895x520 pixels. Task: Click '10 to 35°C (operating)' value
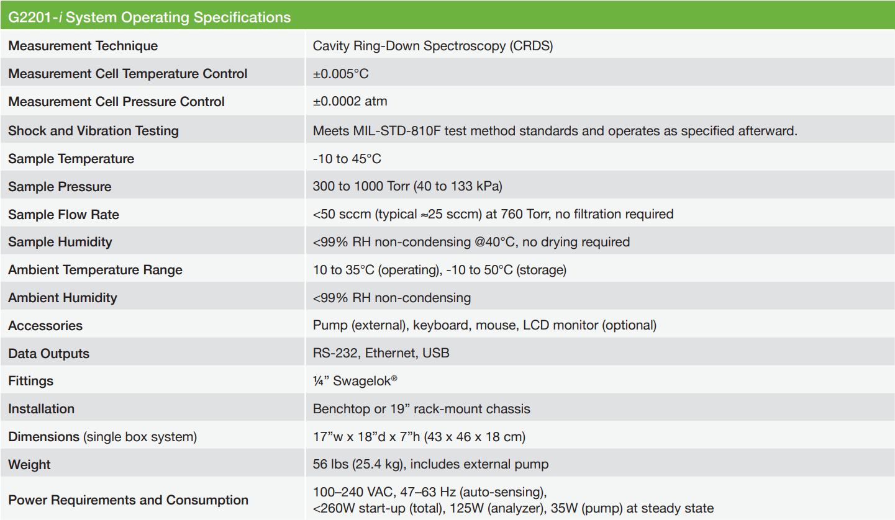(x=376, y=270)
